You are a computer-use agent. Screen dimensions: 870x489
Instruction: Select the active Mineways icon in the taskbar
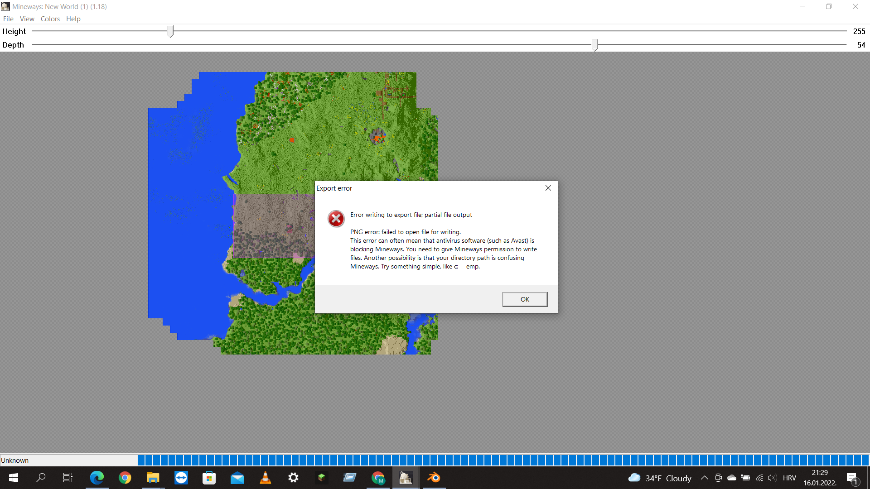coord(405,478)
